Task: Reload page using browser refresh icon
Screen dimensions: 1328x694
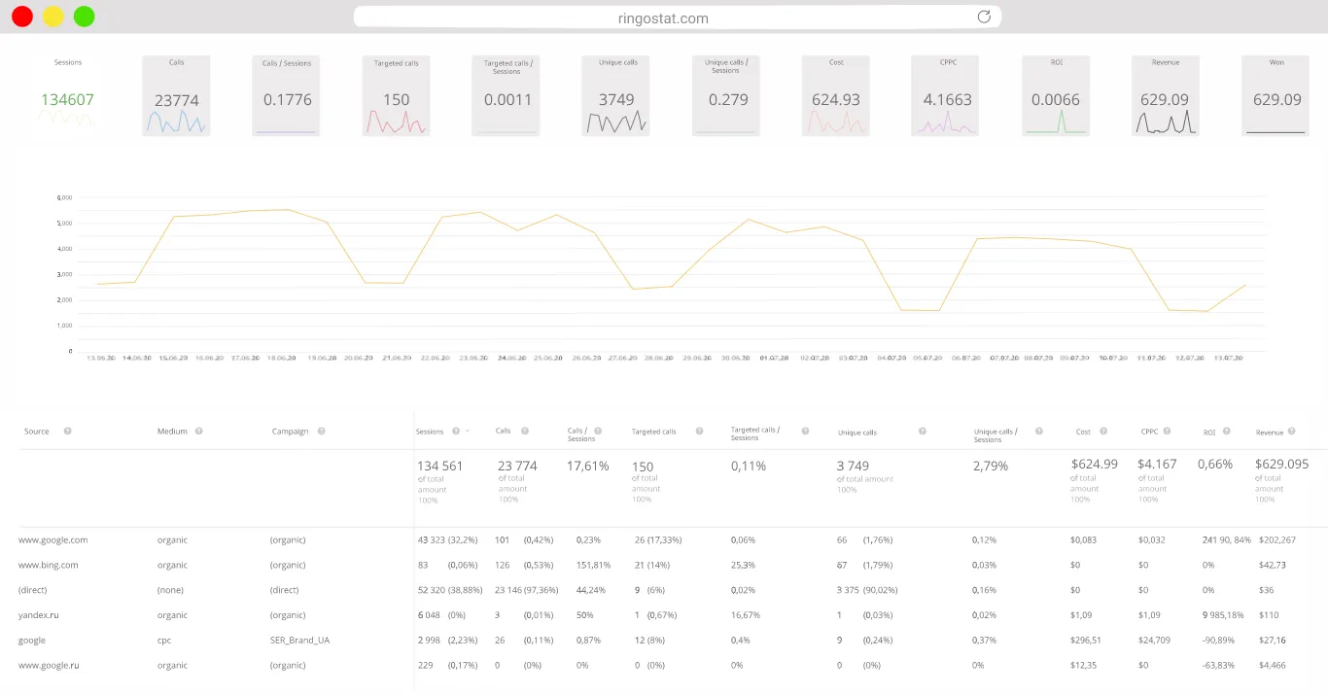Action: pos(984,17)
